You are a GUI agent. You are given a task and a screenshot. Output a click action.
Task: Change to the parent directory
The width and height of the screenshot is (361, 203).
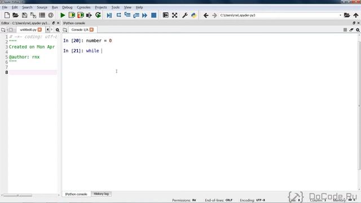tap(356, 15)
